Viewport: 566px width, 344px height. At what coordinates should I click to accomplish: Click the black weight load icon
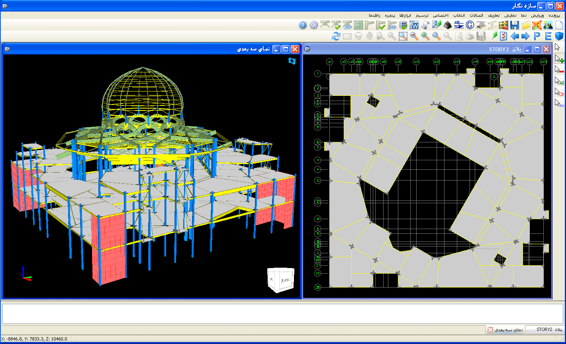(x=448, y=25)
